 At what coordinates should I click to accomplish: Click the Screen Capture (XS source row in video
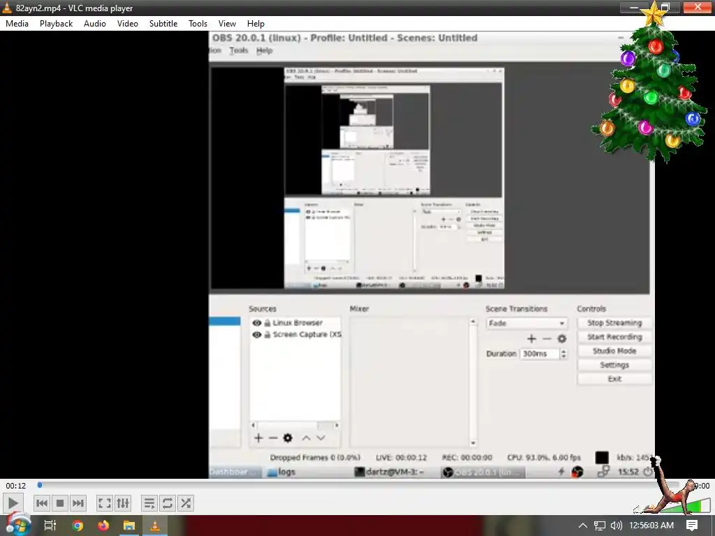click(x=295, y=334)
